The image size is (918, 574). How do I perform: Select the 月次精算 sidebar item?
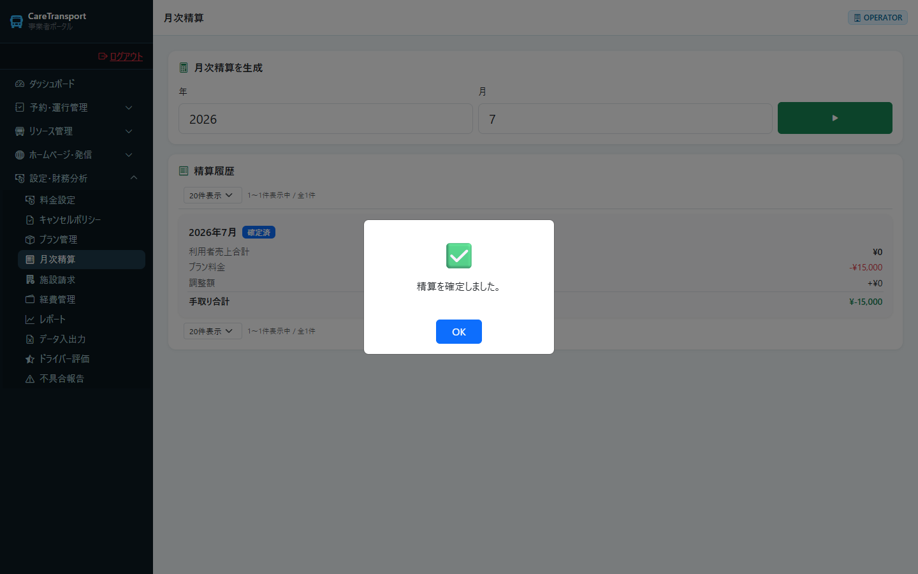(82, 260)
